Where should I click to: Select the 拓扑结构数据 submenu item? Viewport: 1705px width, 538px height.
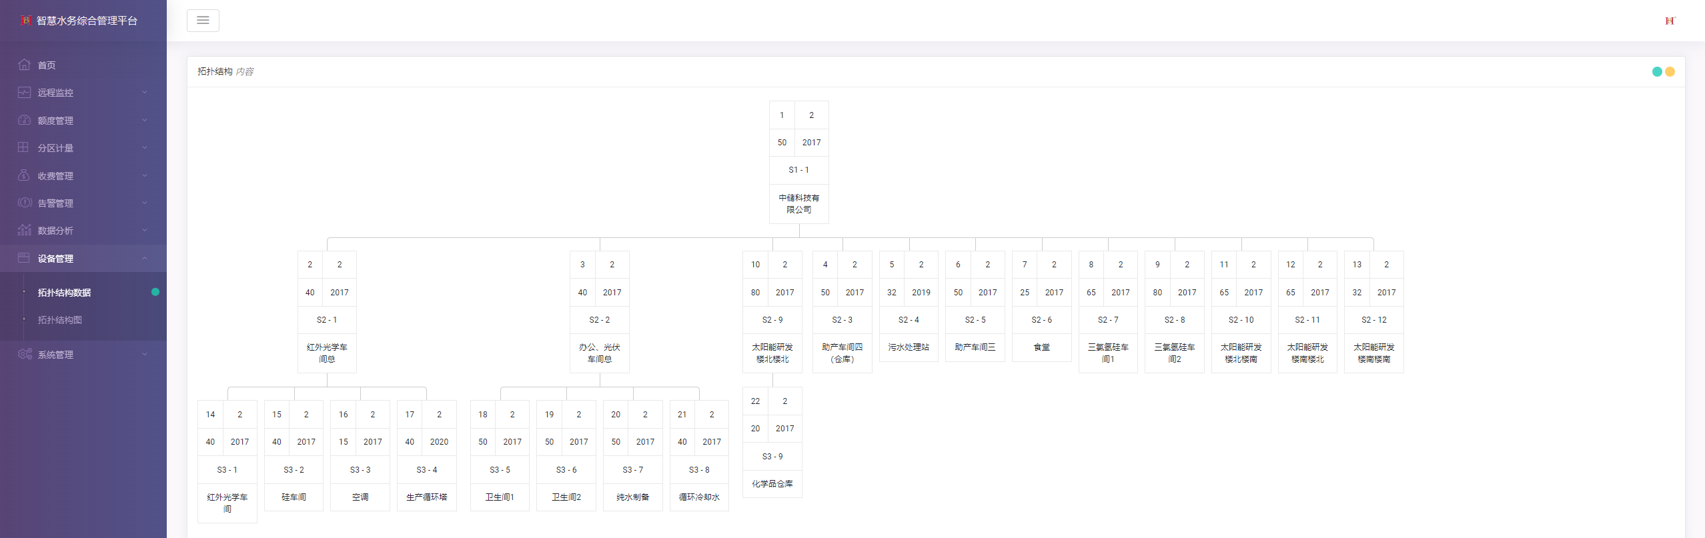[64, 293]
